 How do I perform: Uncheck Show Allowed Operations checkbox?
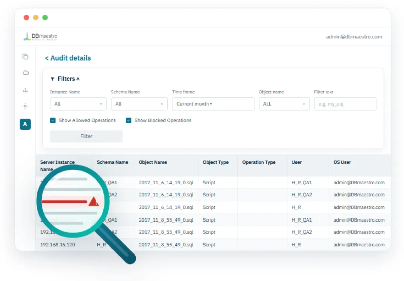coord(53,120)
